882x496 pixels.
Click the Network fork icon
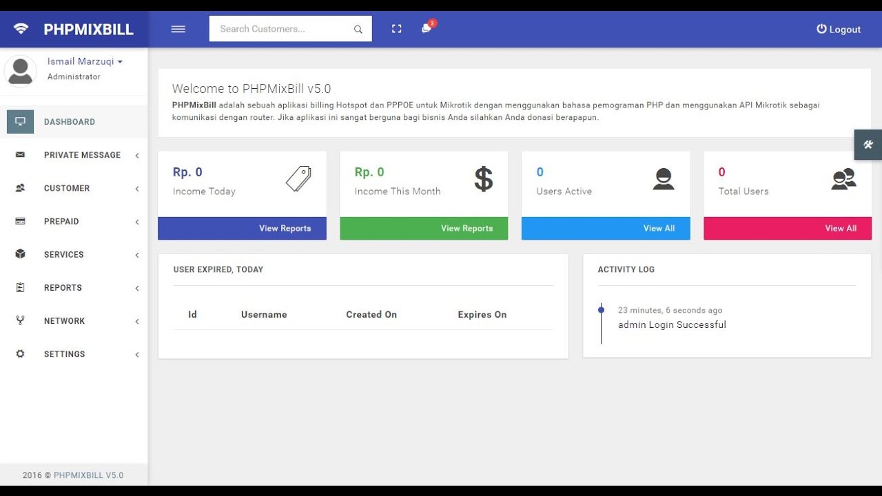pyautogui.click(x=20, y=320)
